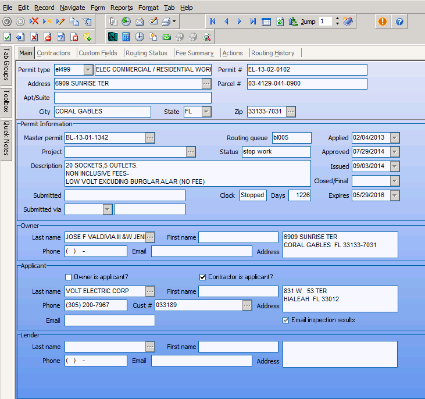Viewport: 425px width, 399px height.
Task: Click the paperclip attachments icon
Action: click(113, 22)
